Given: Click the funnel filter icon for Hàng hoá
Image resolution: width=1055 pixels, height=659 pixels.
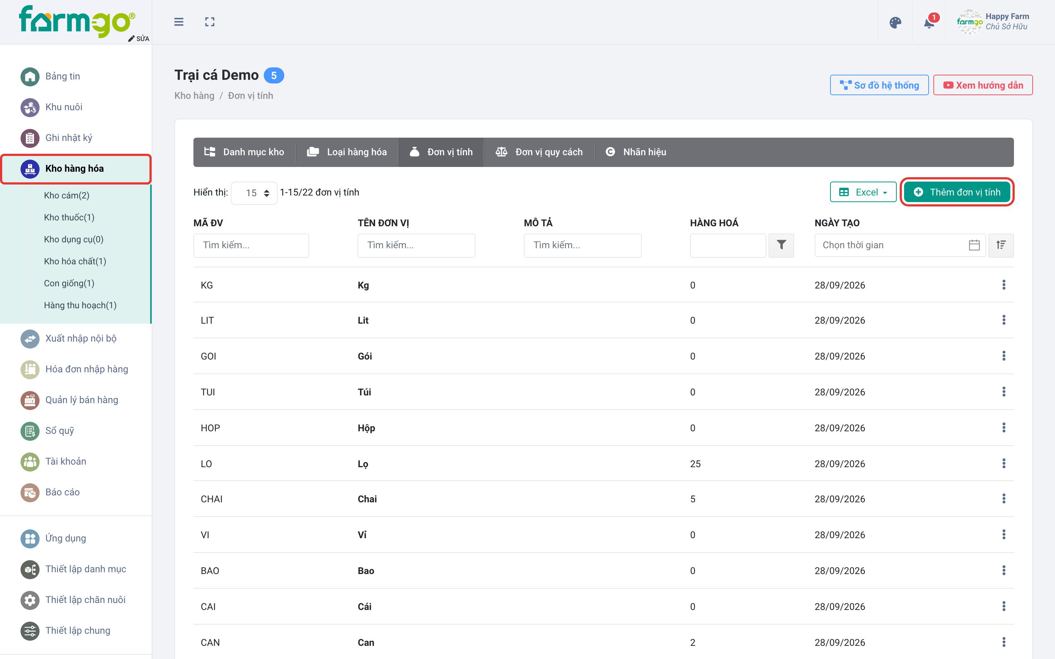Looking at the screenshot, I should click(x=781, y=245).
